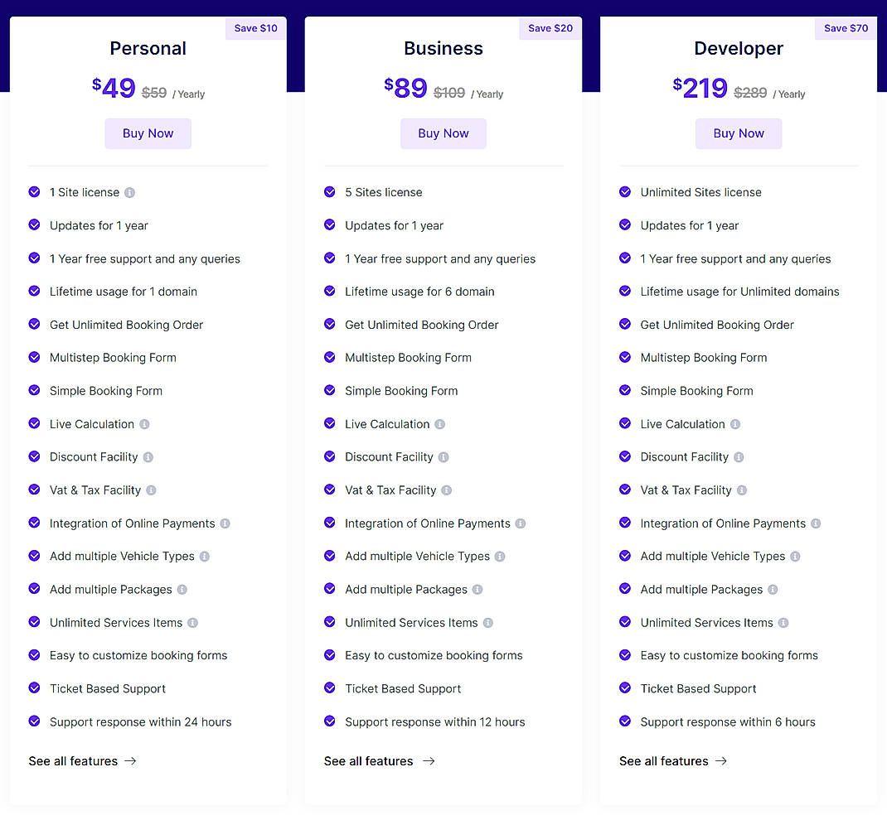Click info icon beside Personal Add multiple Vehicle Types
The height and width of the screenshot is (820, 887).
205,557
